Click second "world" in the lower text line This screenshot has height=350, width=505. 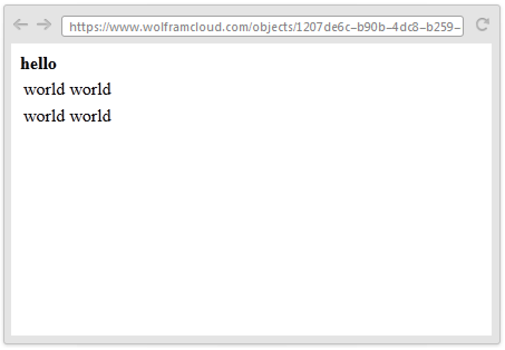coord(90,116)
